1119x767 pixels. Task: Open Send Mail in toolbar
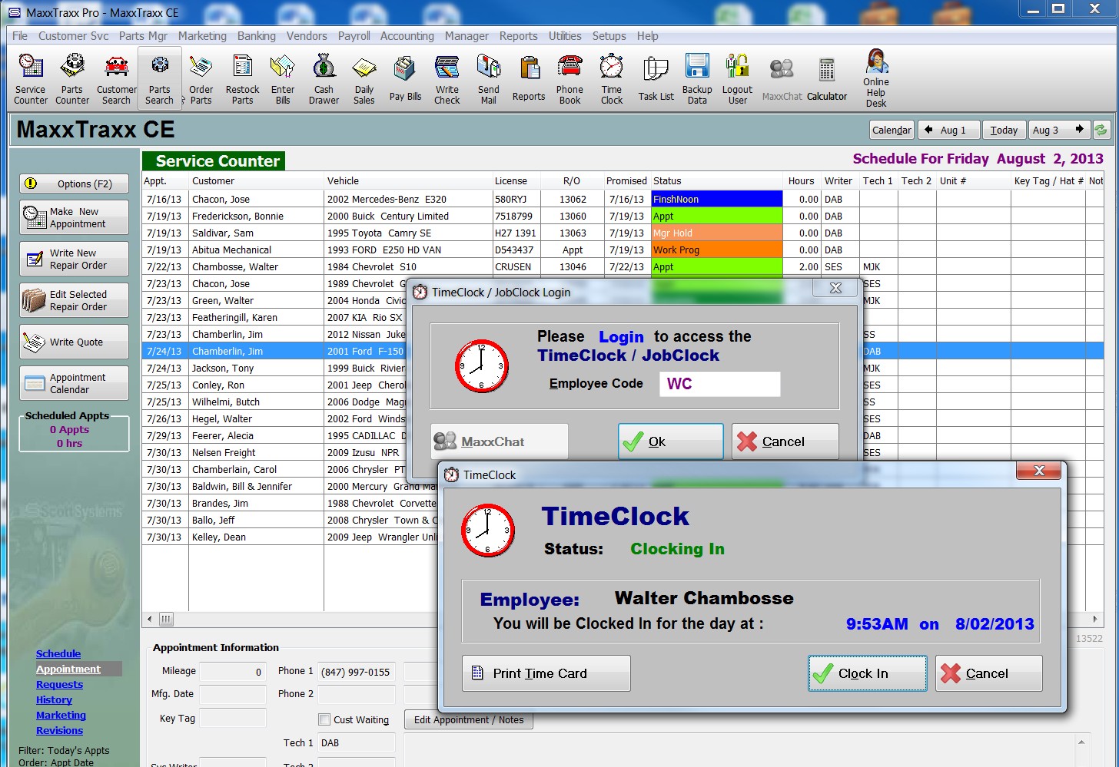point(489,78)
